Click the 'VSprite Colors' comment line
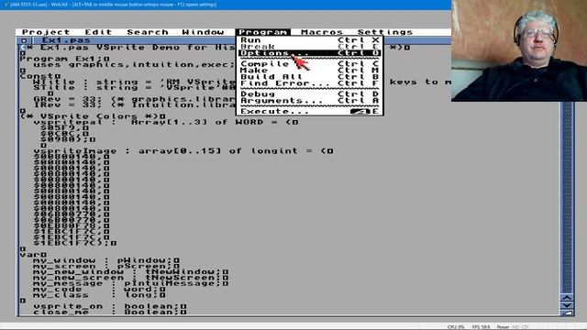This screenshot has width=587, height=330. (93, 116)
